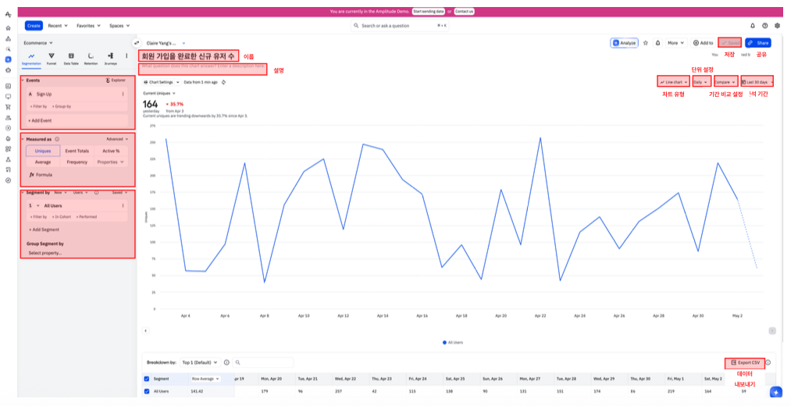This screenshot has width=791, height=406.
Task: Click the collapse panel arrows icon
Action: click(136, 44)
